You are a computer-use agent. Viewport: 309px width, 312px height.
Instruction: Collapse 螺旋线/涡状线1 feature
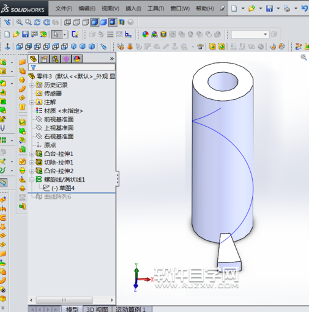pyautogui.click(x=32, y=180)
